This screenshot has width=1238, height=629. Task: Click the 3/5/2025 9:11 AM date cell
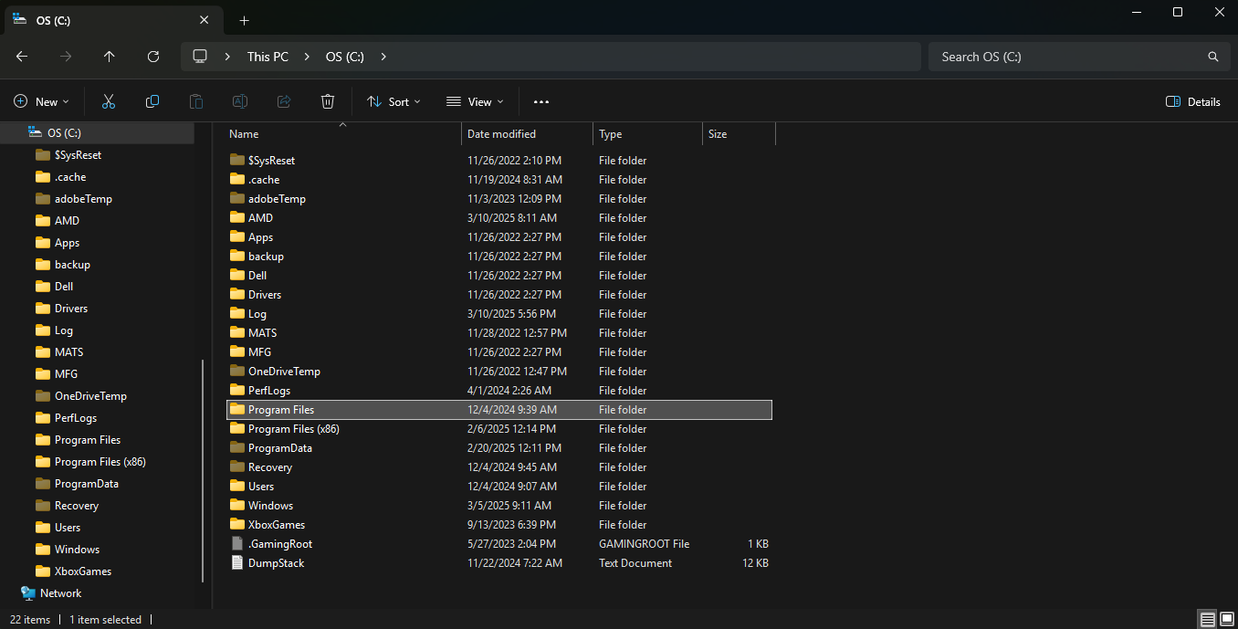pyautogui.click(x=509, y=506)
